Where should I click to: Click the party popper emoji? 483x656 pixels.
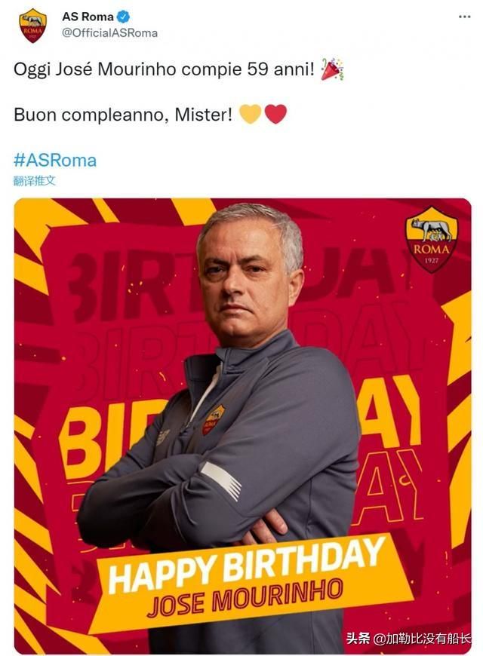pyautogui.click(x=332, y=69)
